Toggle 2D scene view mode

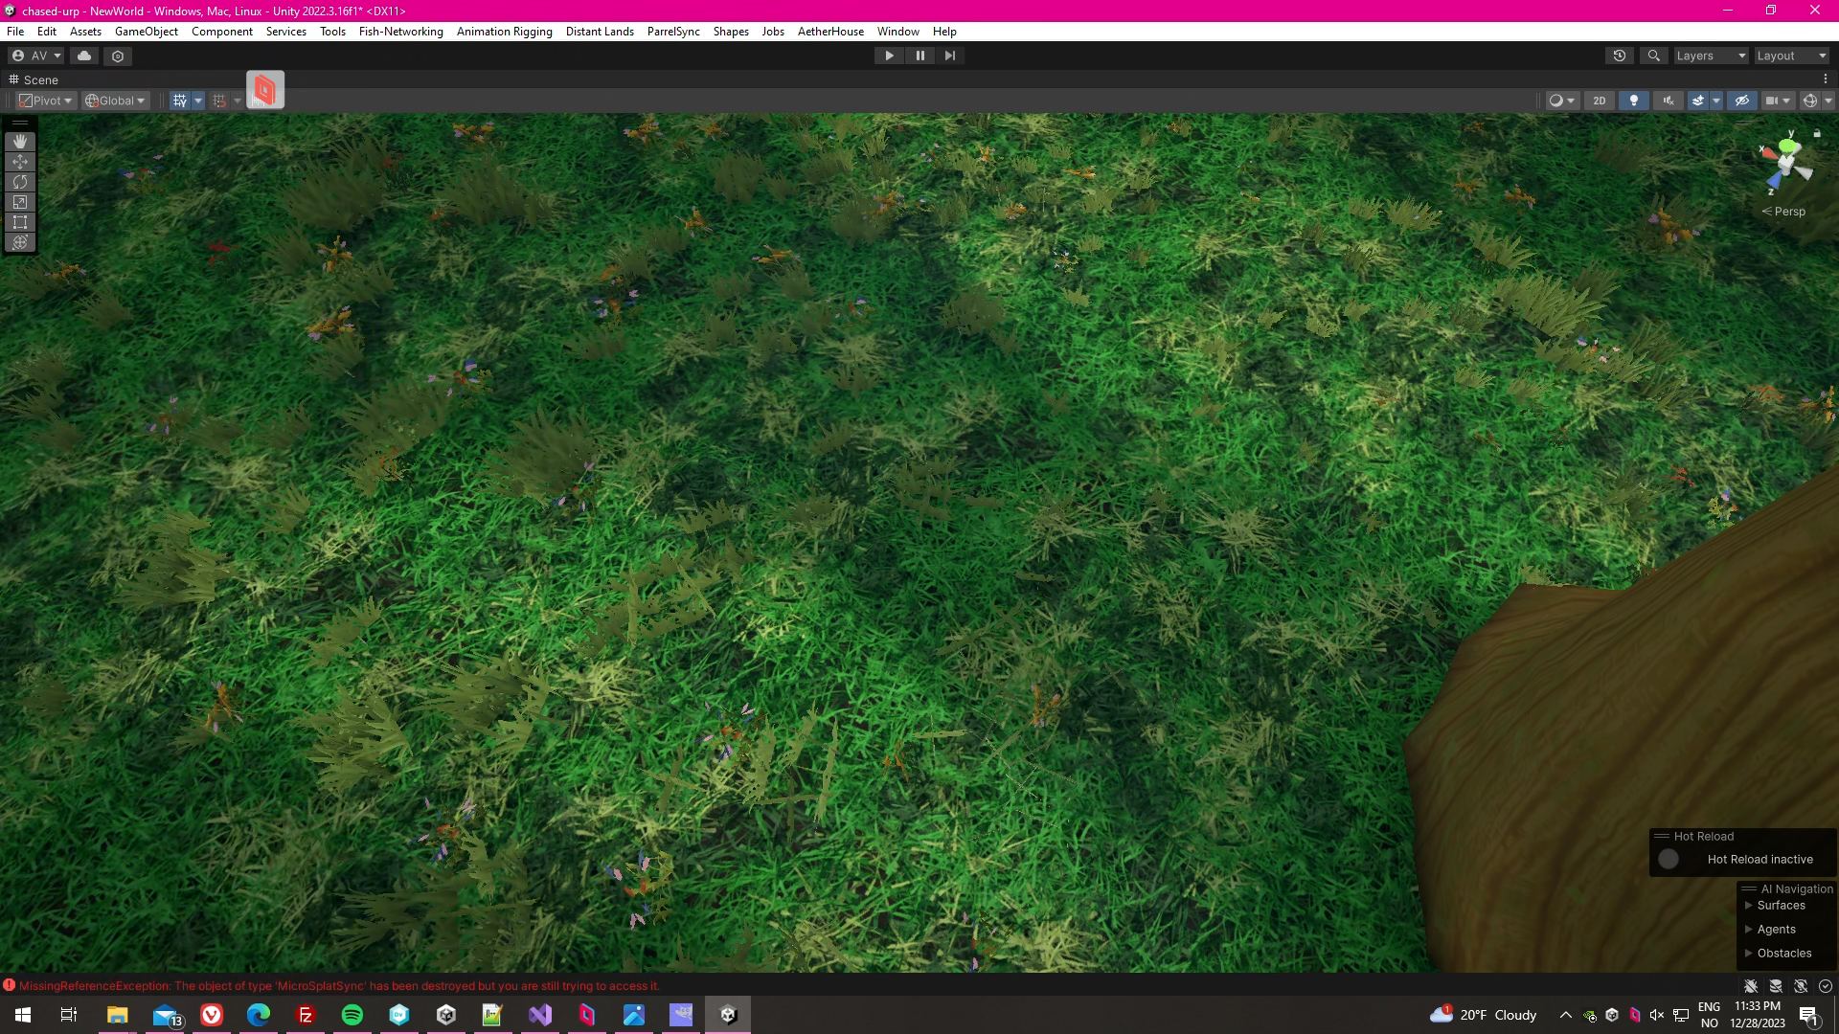pos(1599,101)
